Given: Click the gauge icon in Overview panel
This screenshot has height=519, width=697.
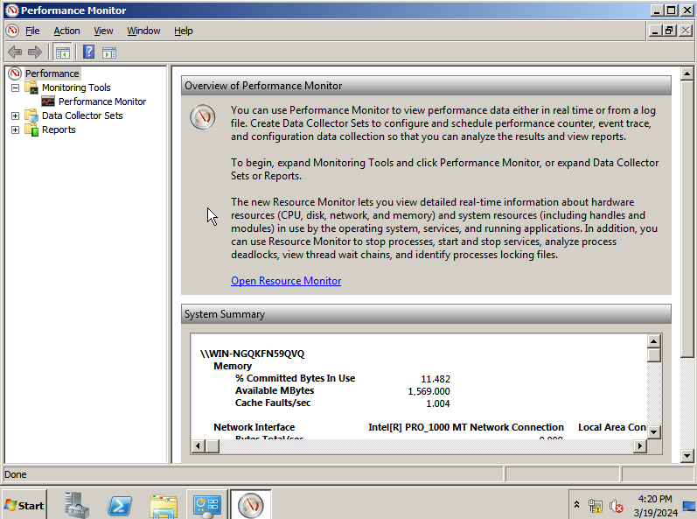Looking at the screenshot, I should pos(203,117).
